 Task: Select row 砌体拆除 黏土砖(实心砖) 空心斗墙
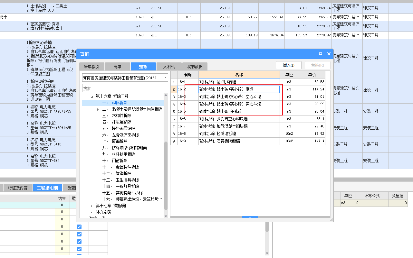point(248,97)
